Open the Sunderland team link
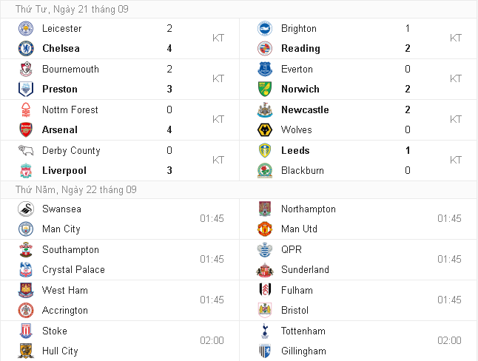Viewport: 478px width, 361px height. click(x=305, y=270)
